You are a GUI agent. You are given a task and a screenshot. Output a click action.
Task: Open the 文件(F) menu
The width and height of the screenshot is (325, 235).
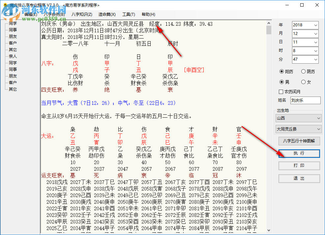tap(12, 14)
